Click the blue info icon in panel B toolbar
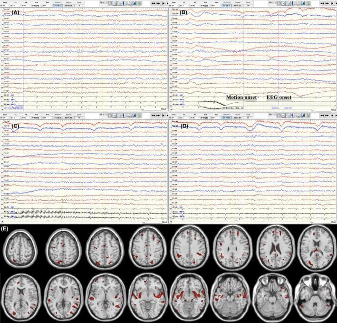Image resolution: width=337 pixels, height=323 pixels. [x=293, y=3]
